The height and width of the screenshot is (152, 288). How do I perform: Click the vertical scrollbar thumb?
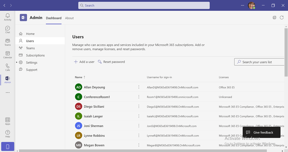point(286,52)
